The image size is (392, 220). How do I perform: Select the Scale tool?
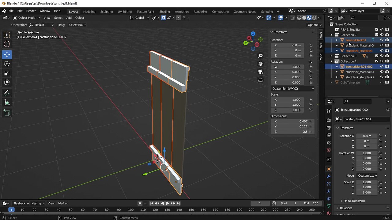click(7, 73)
